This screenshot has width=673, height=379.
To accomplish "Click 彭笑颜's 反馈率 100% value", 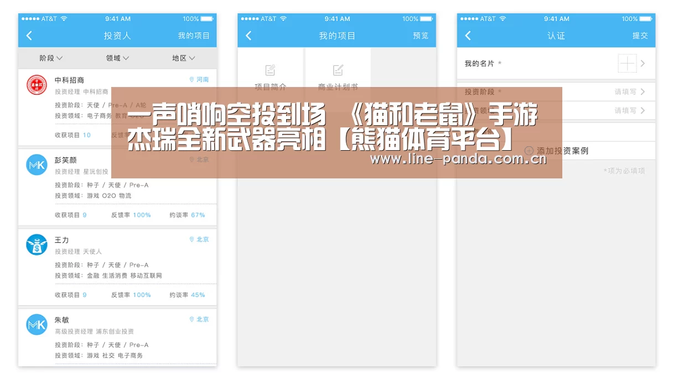I will [x=142, y=215].
